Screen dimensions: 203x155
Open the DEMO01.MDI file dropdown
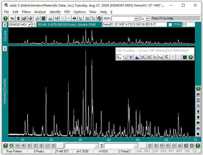(29, 25)
